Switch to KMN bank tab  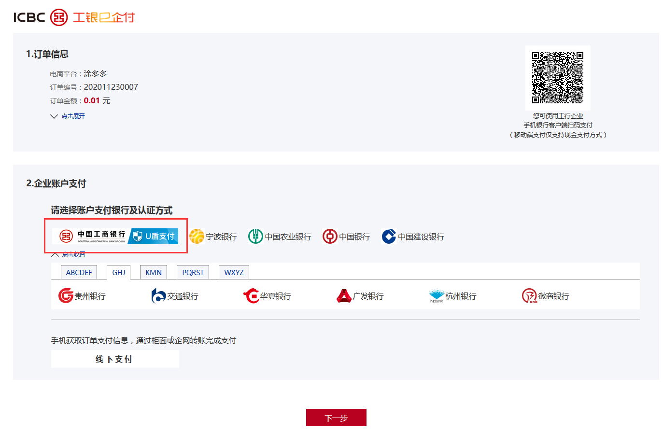(x=154, y=272)
